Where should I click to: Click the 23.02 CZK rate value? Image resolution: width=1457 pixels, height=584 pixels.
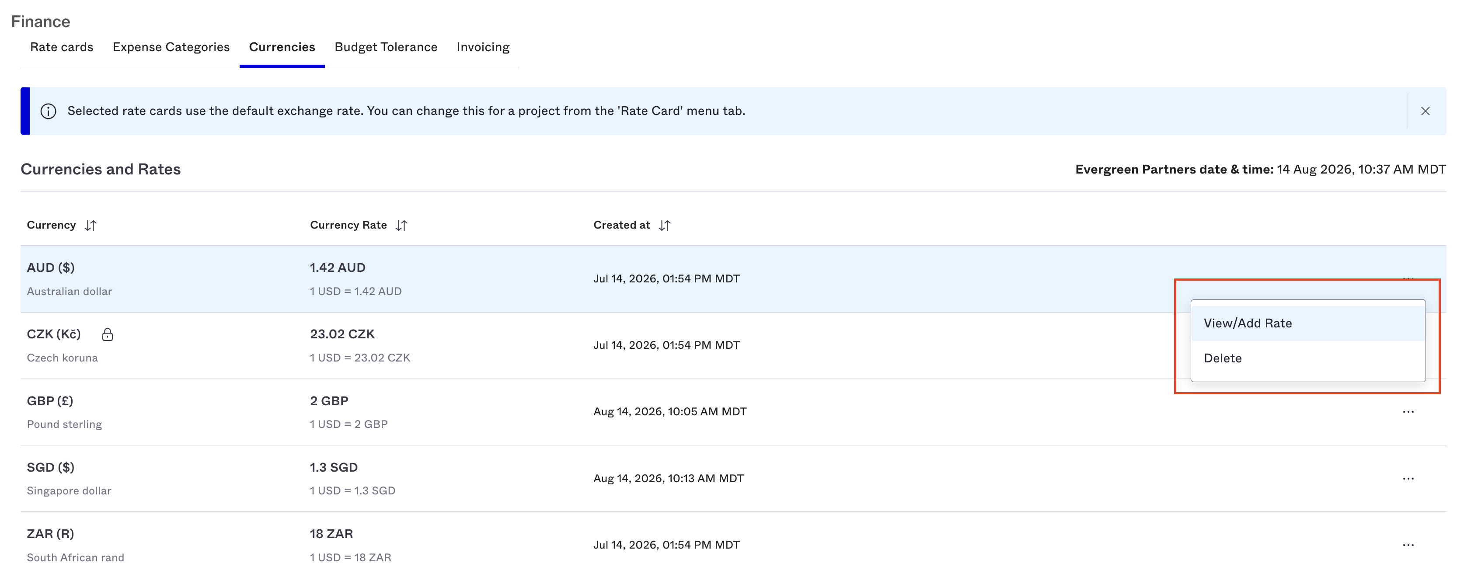pyautogui.click(x=342, y=334)
